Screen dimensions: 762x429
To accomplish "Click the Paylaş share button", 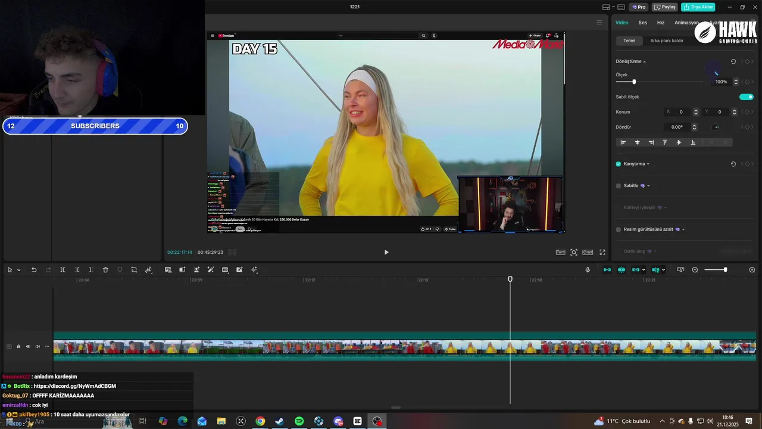I will tap(665, 7).
